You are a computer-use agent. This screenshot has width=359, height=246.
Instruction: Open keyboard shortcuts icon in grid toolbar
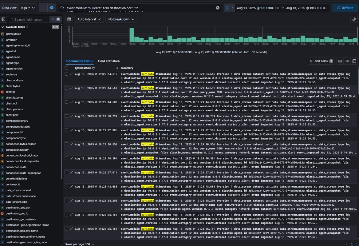coord(340,61)
